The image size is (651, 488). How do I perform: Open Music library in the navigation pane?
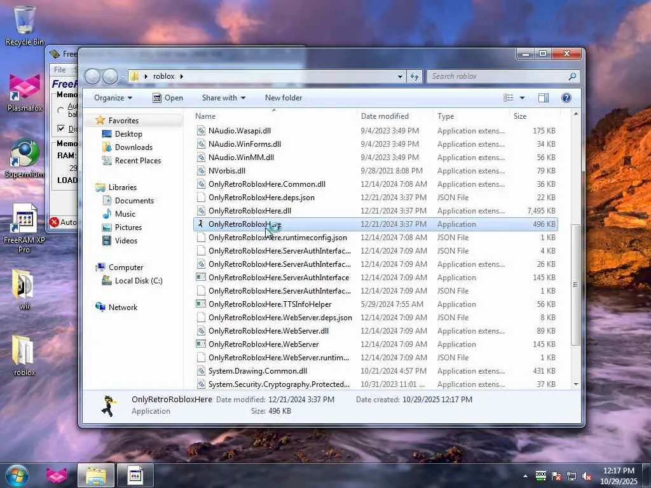click(x=125, y=214)
